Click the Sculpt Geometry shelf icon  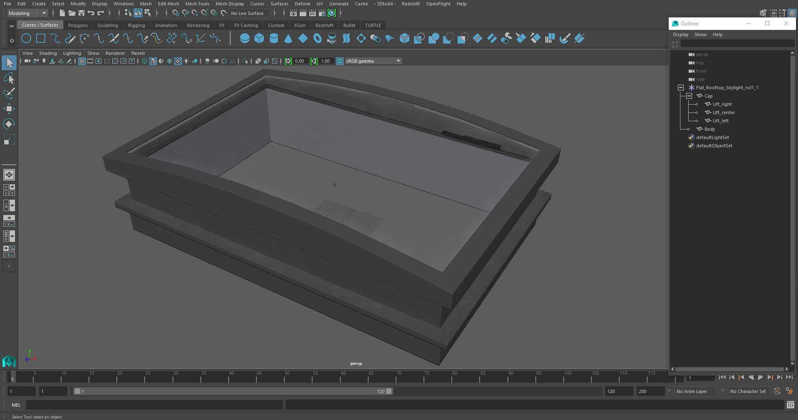coord(565,39)
